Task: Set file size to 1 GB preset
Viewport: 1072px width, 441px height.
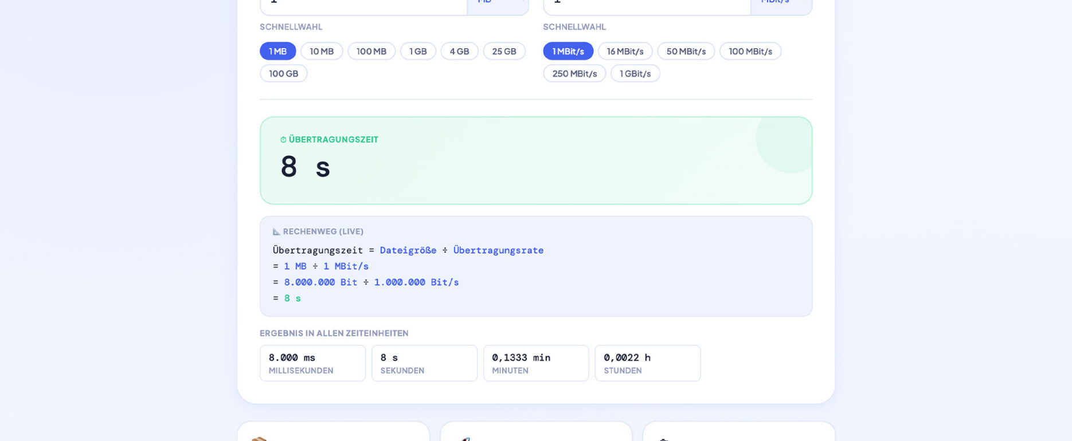Action: [418, 52]
